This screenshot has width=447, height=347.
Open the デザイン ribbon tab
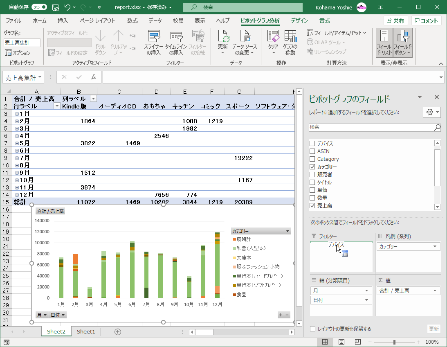[x=299, y=21]
